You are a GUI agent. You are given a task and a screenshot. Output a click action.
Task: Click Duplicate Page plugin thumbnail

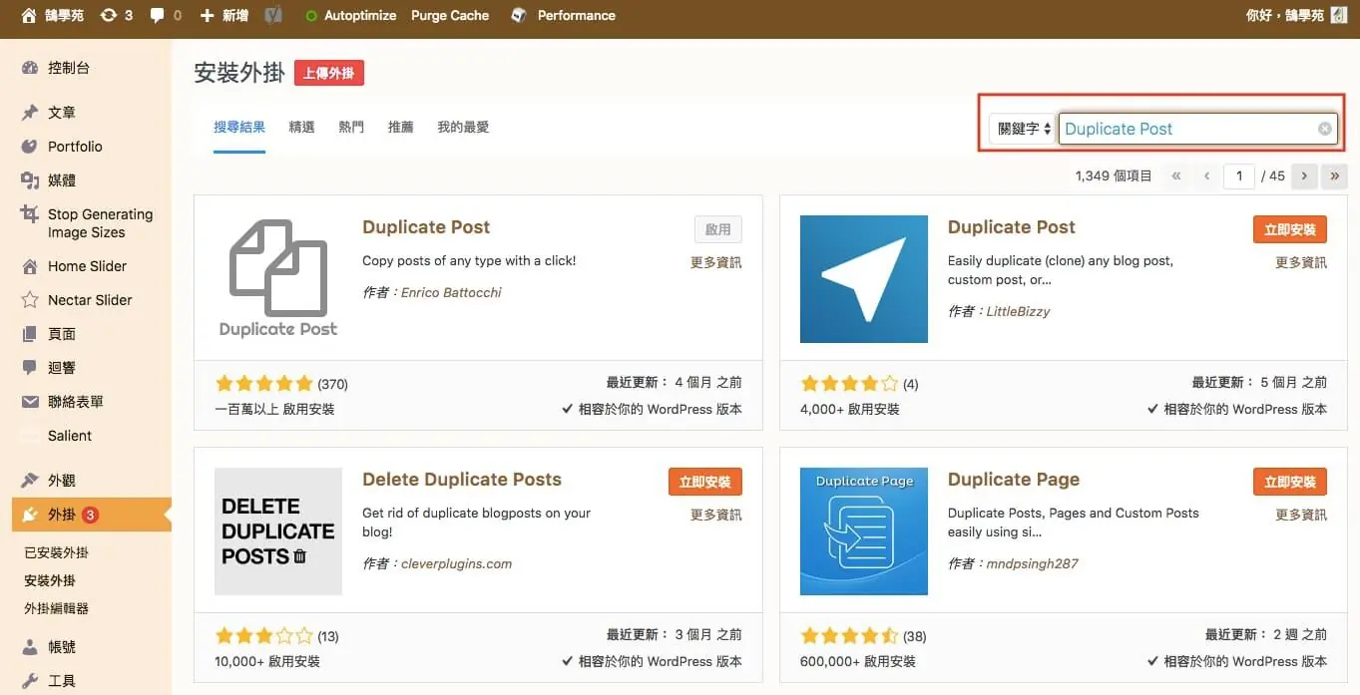pyautogui.click(x=864, y=531)
